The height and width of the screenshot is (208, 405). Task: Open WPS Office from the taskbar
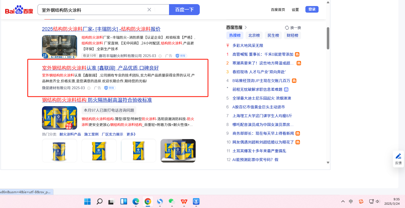click(184, 201)
